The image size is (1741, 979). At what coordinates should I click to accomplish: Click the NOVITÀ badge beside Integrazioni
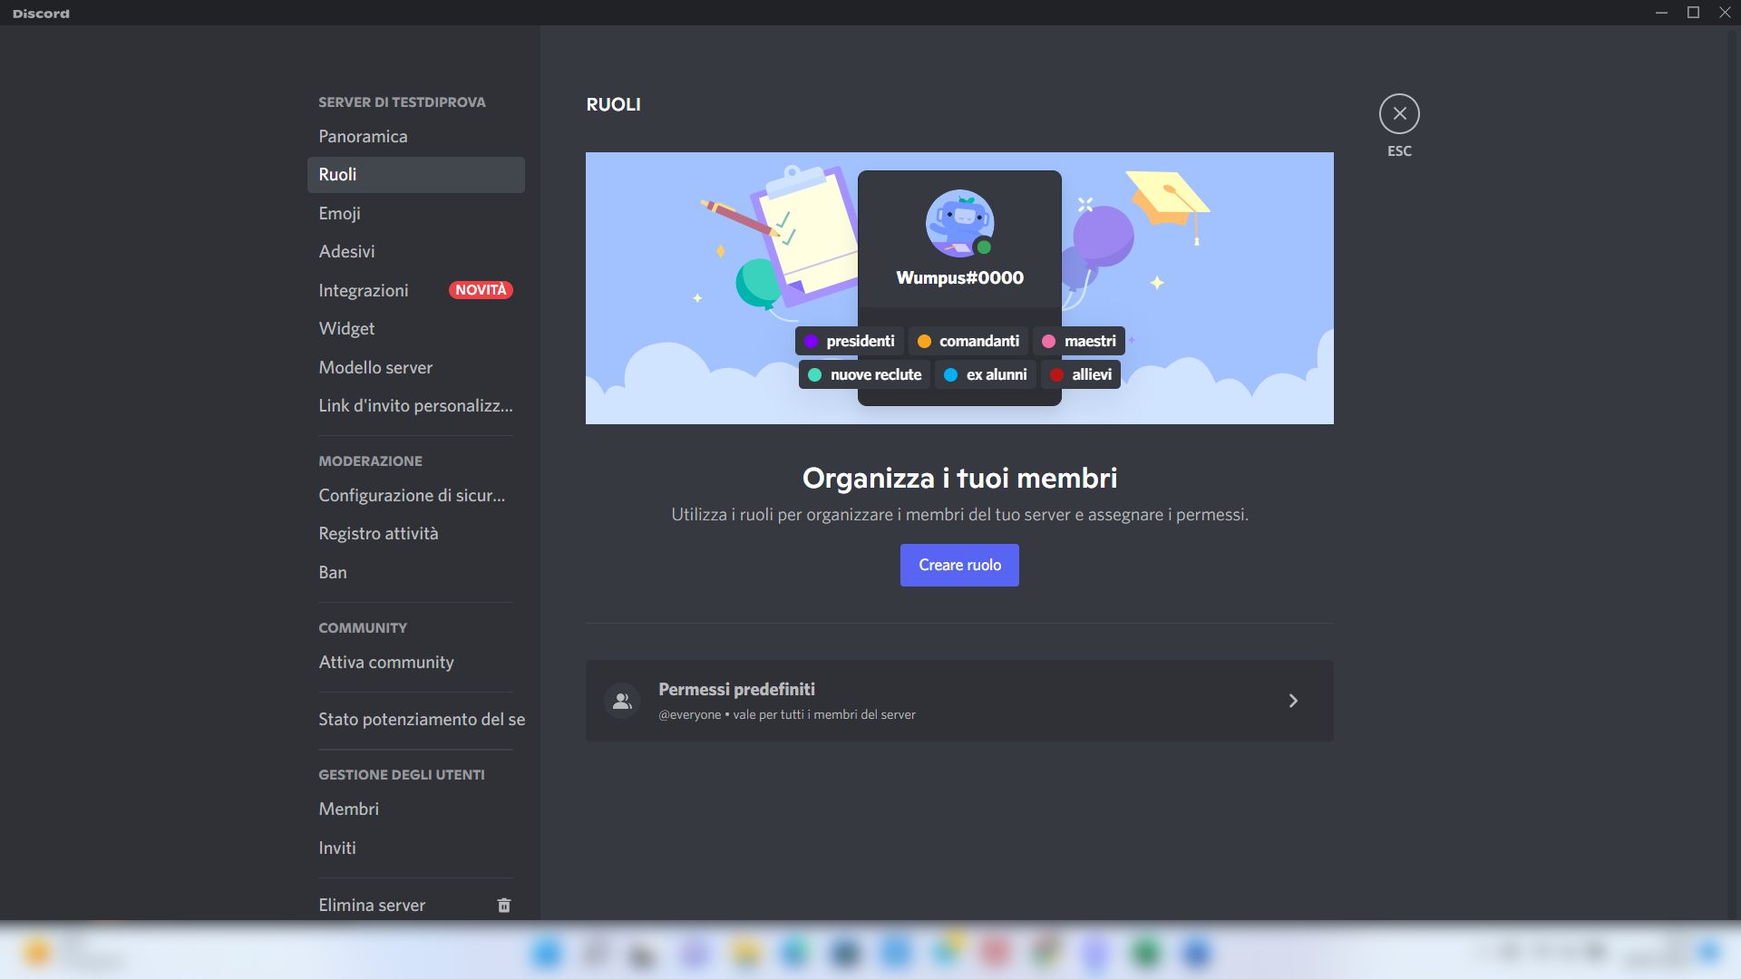point(481,289)
